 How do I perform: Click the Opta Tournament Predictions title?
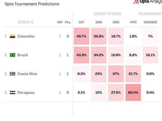pos(32,4)
